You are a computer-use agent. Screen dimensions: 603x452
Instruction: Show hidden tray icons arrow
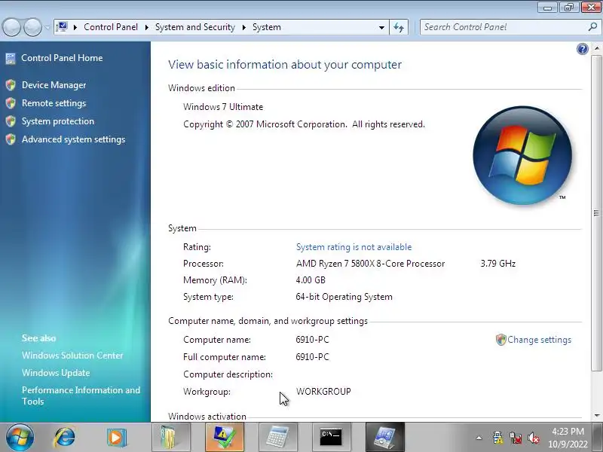tap(479, 438)
